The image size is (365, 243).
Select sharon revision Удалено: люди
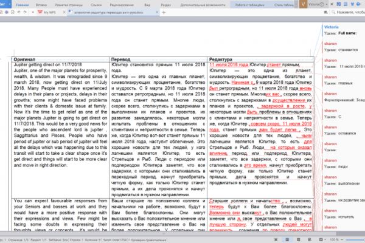(x=344, y=163)
